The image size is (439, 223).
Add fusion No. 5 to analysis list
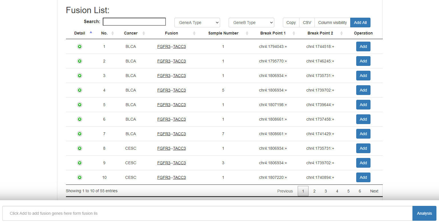[363, 105]
